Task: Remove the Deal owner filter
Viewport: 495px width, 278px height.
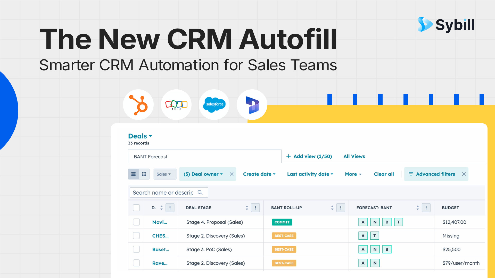Action: point(232,174)
